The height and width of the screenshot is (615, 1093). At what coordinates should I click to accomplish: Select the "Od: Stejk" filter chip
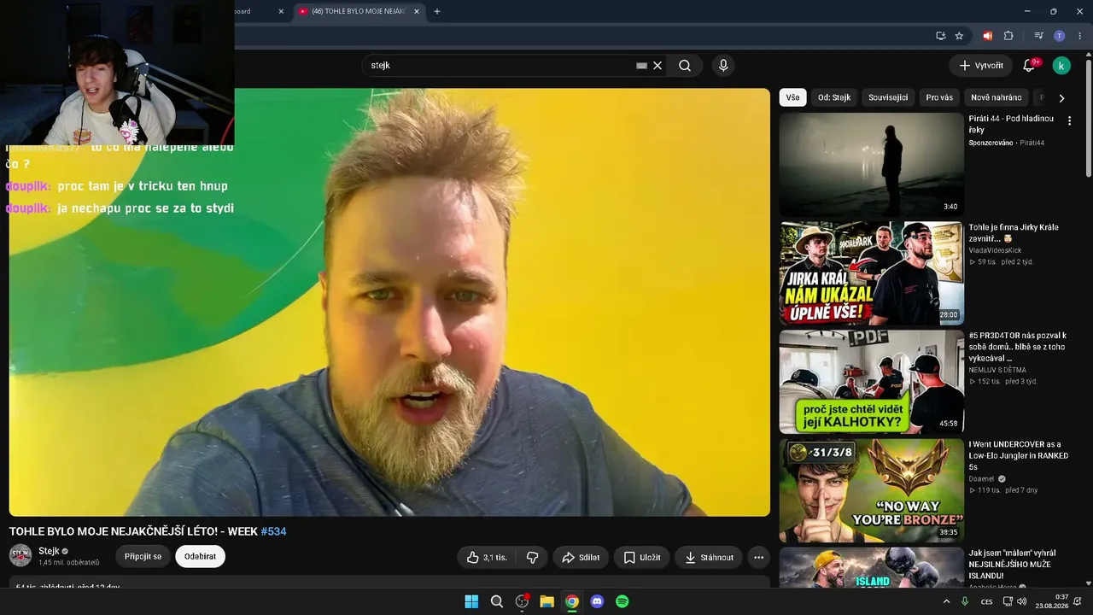(x=834, y=97)
